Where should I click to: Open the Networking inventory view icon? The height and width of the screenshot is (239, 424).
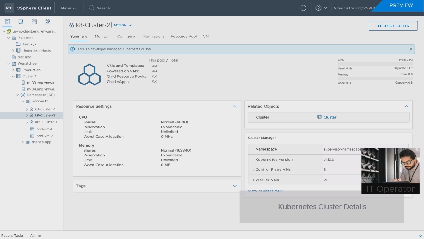point(48,21)
